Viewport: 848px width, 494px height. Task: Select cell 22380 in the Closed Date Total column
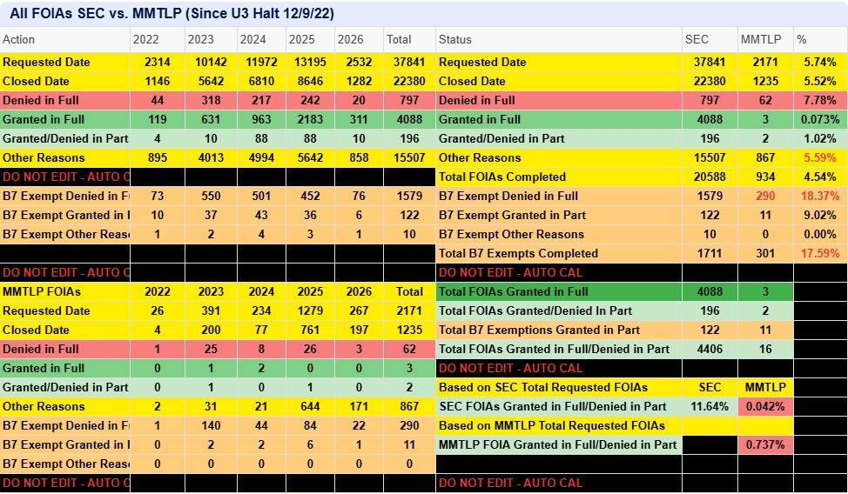[409, 81]
